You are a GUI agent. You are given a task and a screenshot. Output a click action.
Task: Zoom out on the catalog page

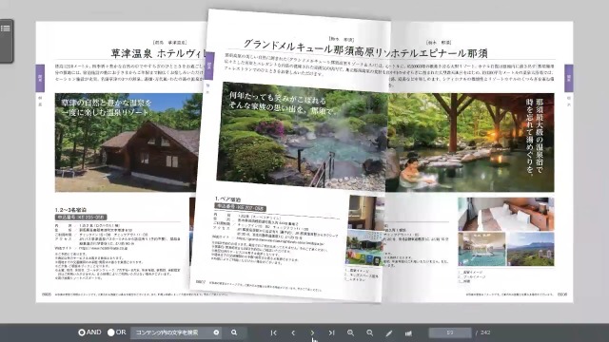[370, 332]
